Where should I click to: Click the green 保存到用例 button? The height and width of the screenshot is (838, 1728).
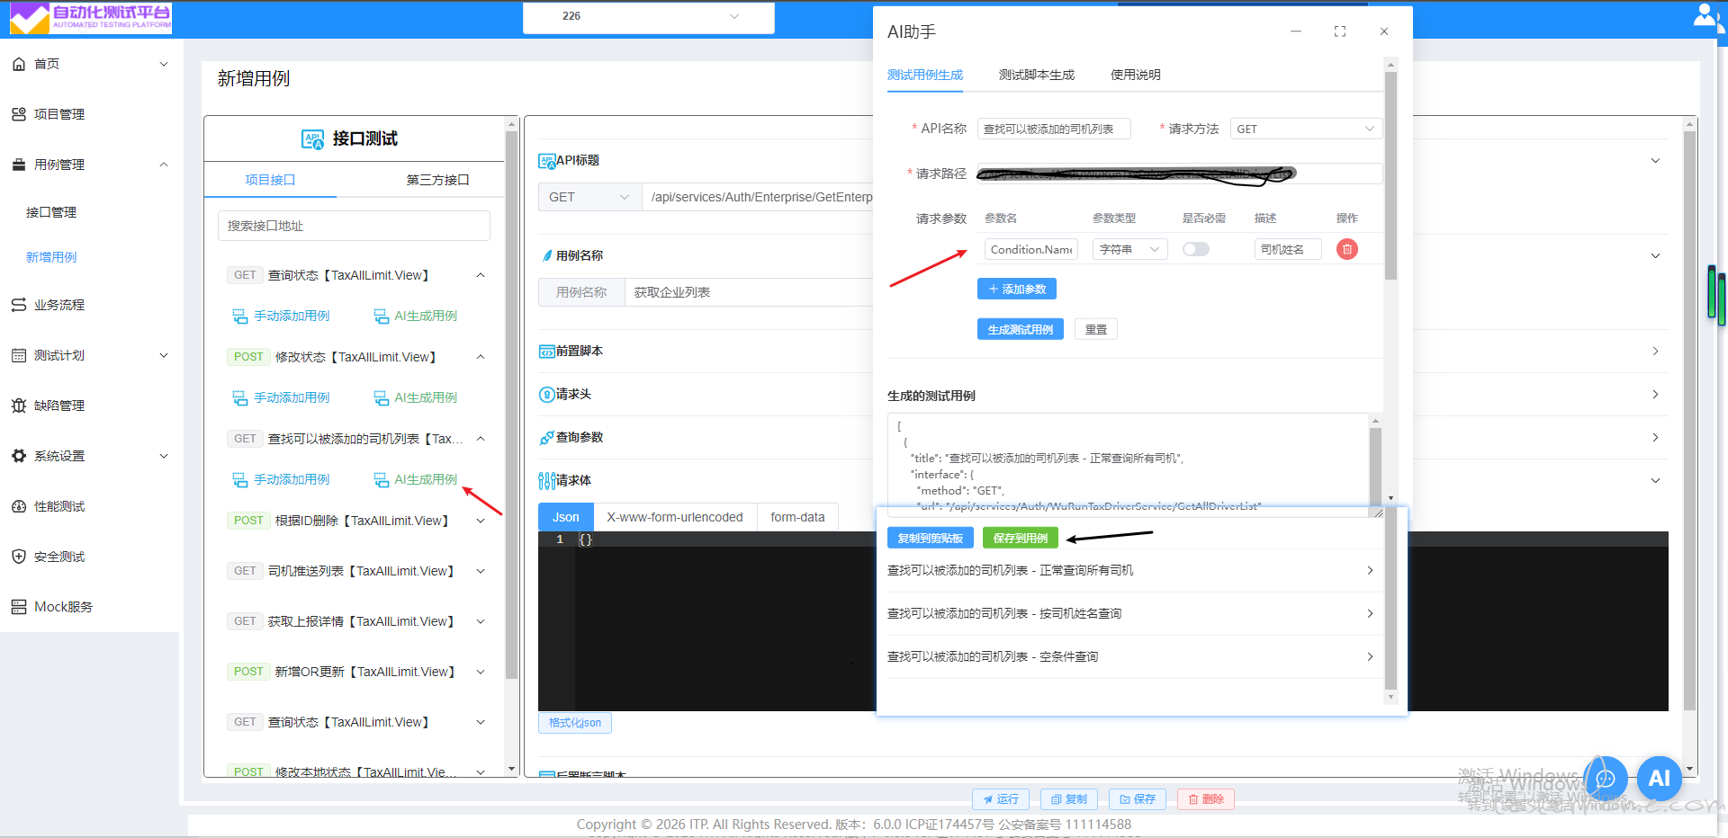[1020, 538]
